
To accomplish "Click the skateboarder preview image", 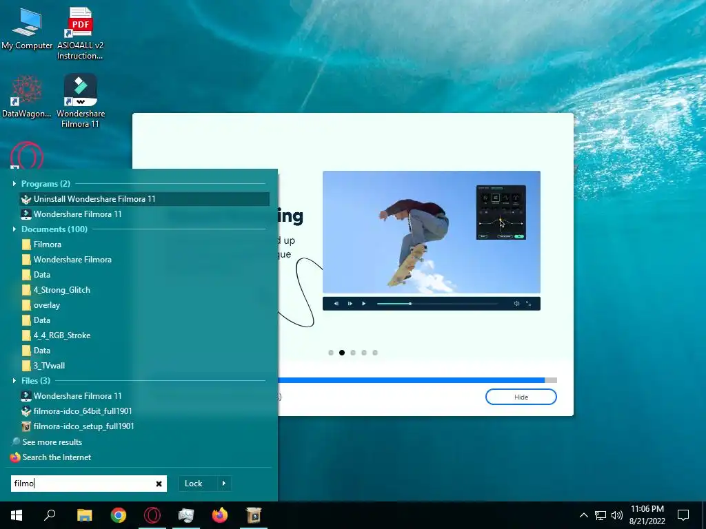I will 432,232.
